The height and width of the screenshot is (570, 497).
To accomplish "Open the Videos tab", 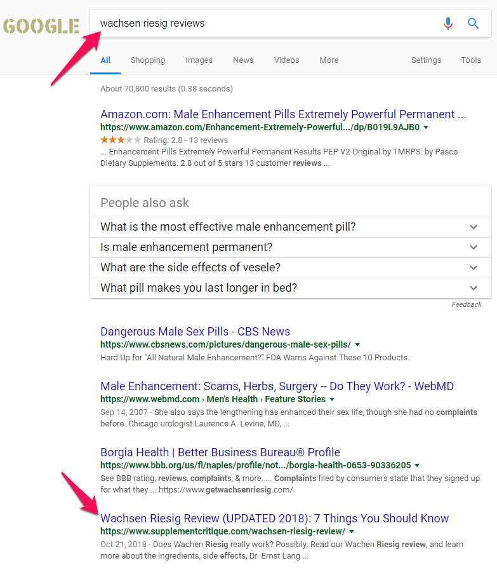I will pos(286,60).
